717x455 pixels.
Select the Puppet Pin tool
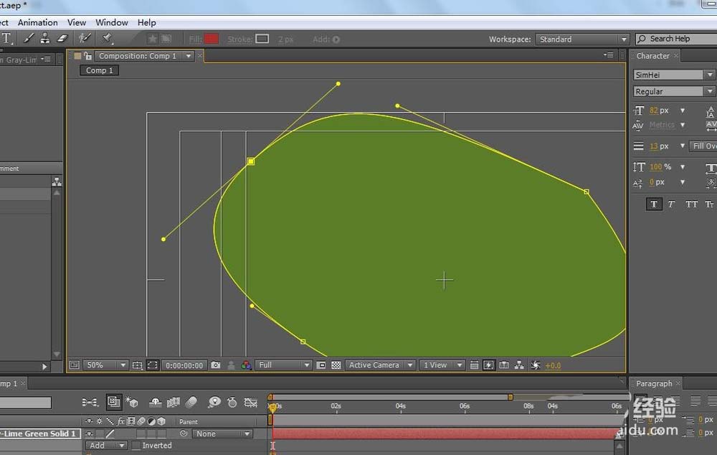108,39
